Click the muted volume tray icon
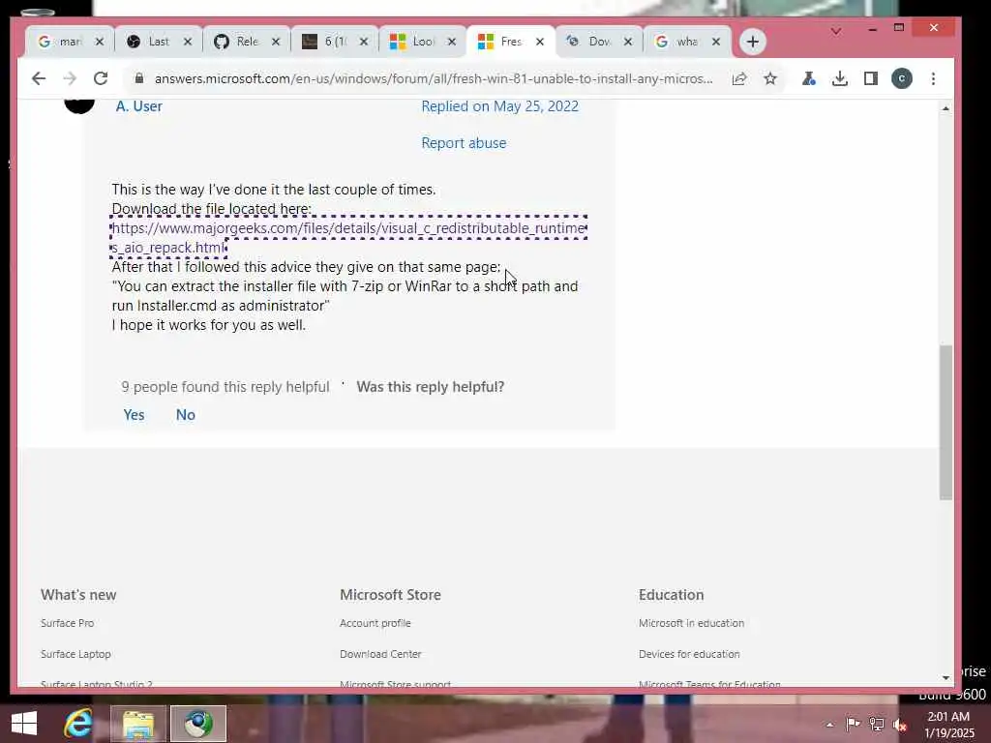 900,725
